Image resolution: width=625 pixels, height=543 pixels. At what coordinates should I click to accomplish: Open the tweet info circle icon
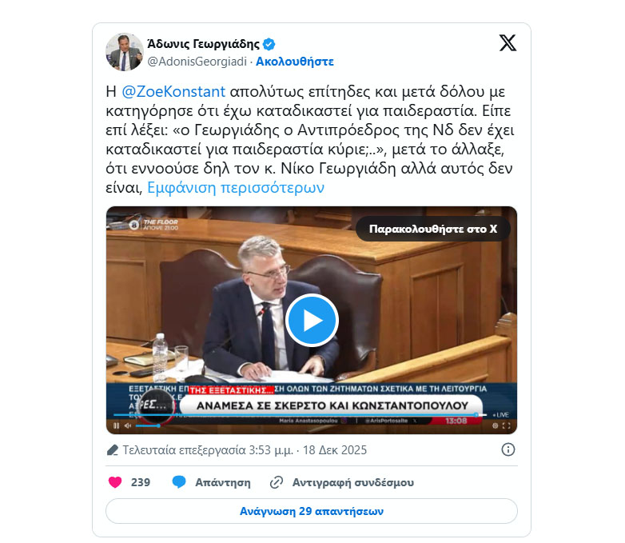(x=508, y=449)
